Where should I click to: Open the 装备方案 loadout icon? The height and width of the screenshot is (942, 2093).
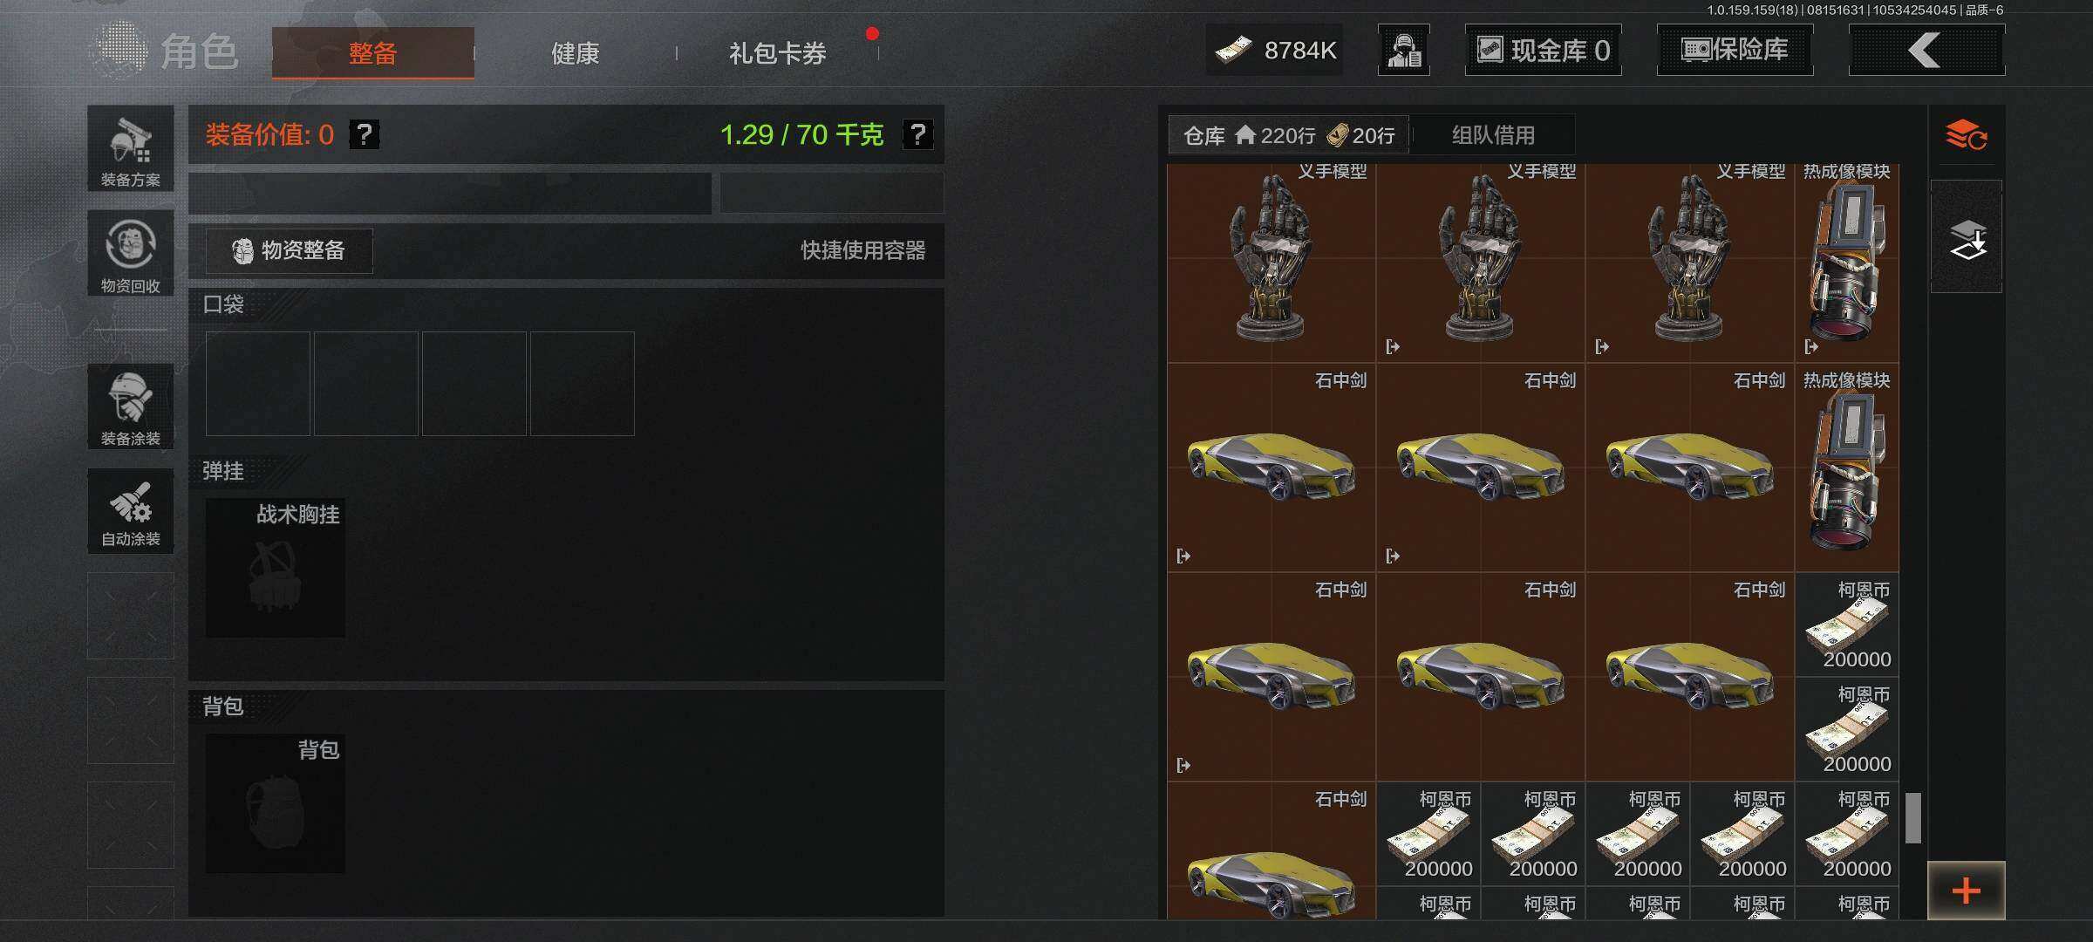pos(130,148)
